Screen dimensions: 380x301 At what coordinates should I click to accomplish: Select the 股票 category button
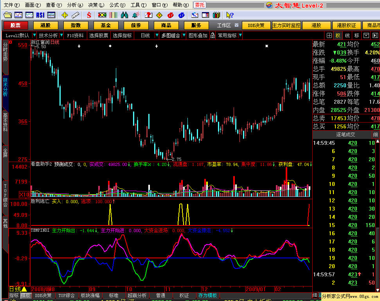(x=16, y=25)
